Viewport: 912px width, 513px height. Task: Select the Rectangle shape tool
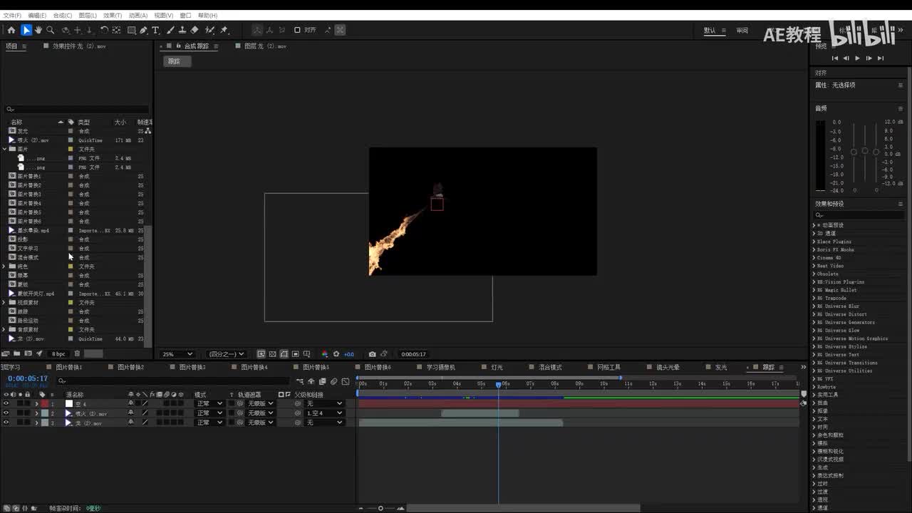(x=132, y=30)
